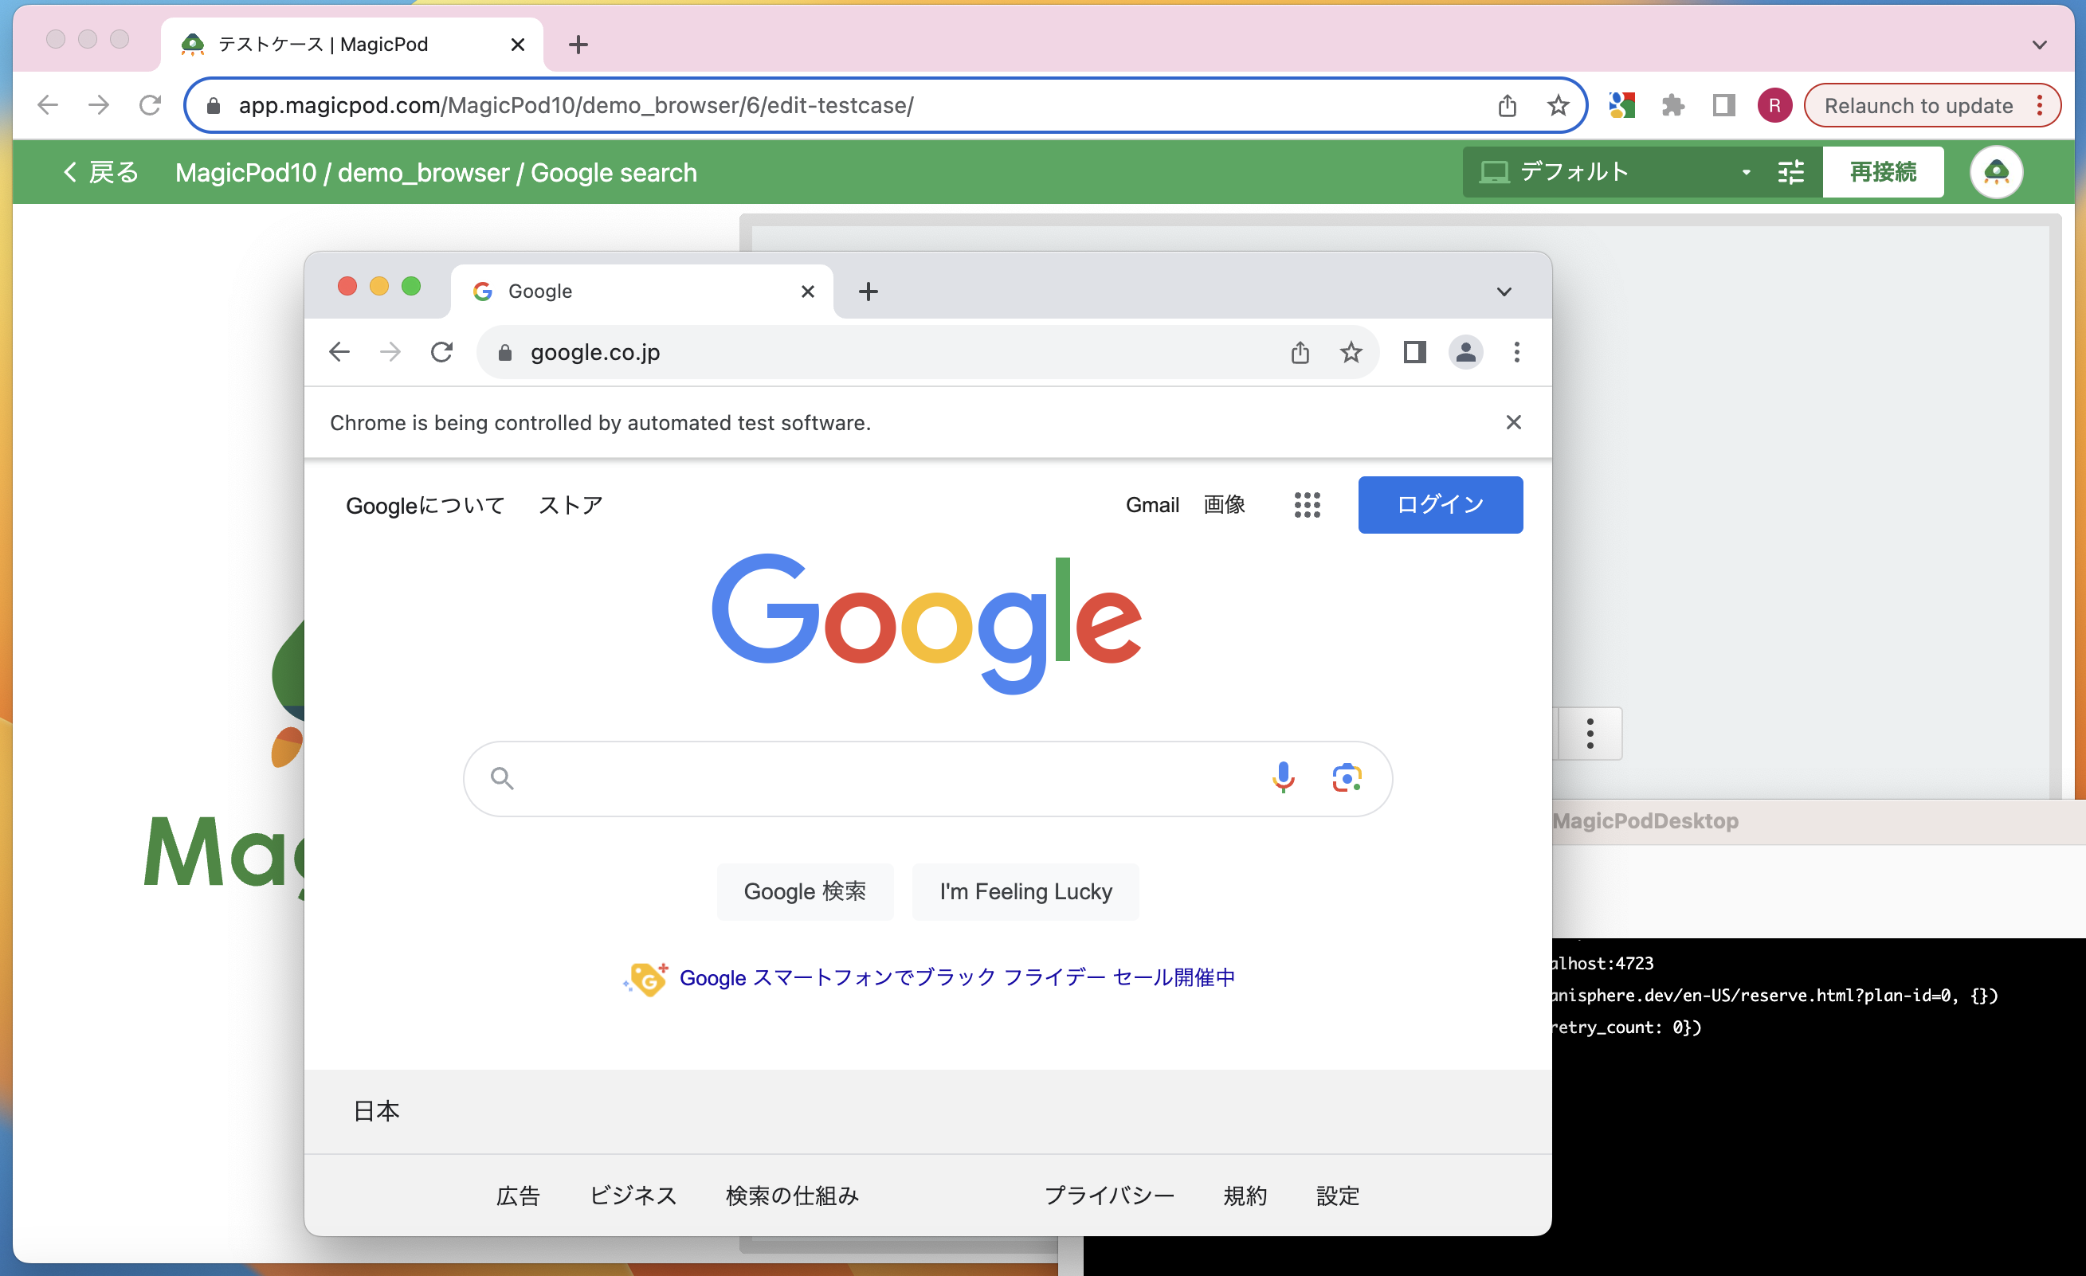Start voice search with the microphone icon
Screen dimensions: 2086x1276
pyautogui.click(x=1284, y=777)
